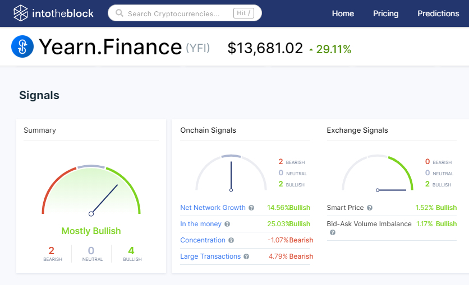Viewport: 469px width, 285px height.
Task: Click the magnifier search icon
Action: pos(119,13)
